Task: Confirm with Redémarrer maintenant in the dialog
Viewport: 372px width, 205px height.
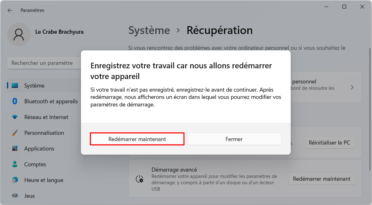Action: click(137, 139)
